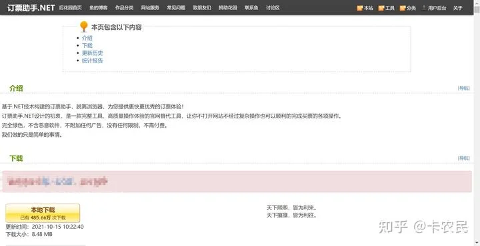Click the [导航] link beside the 介绍 heading
This screenshot has height=246, width=480.
(463, 88)
